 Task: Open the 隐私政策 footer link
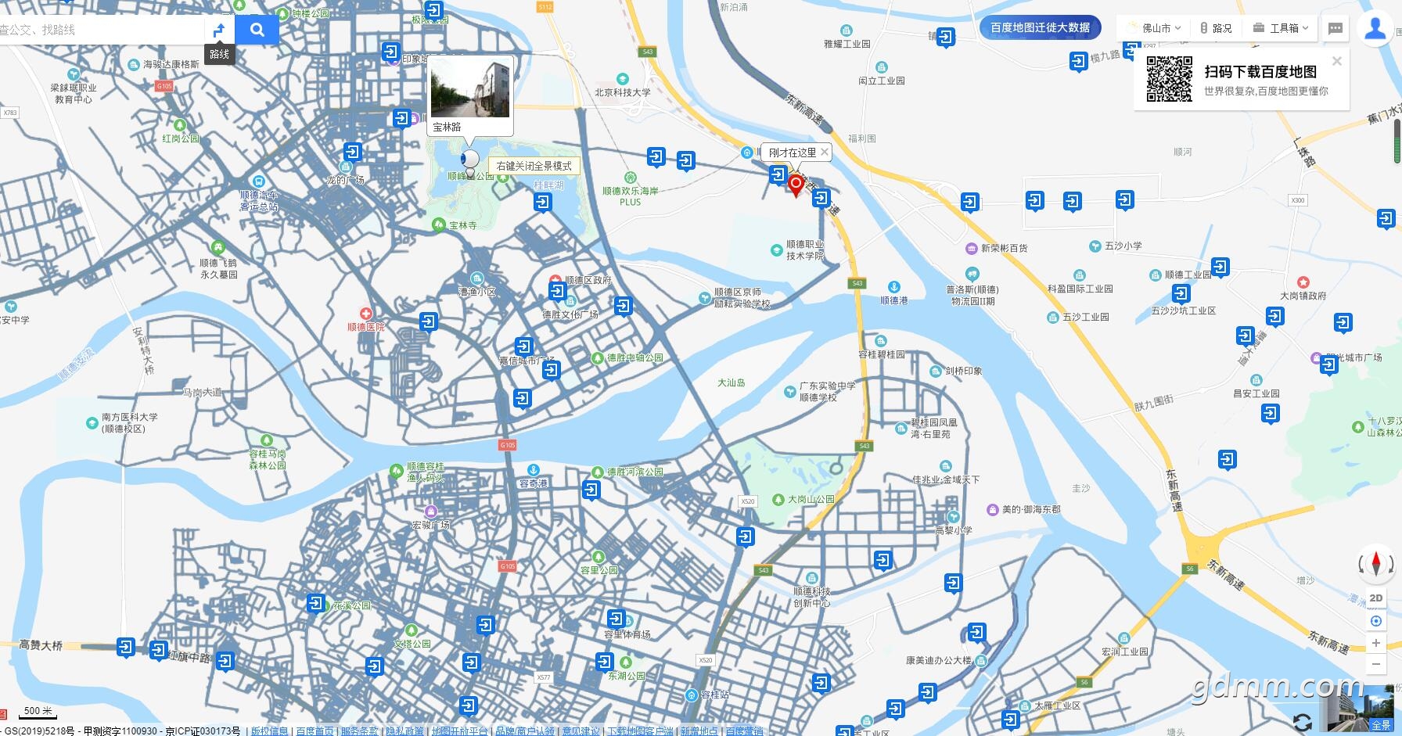tap(404, 731)
